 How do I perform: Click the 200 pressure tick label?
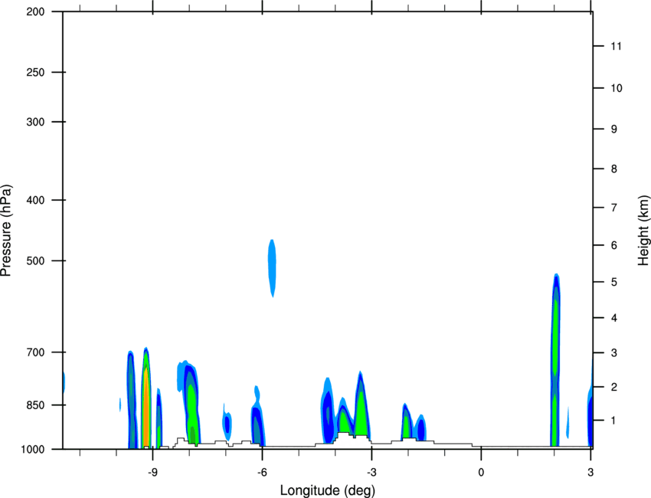click(35, 11)
